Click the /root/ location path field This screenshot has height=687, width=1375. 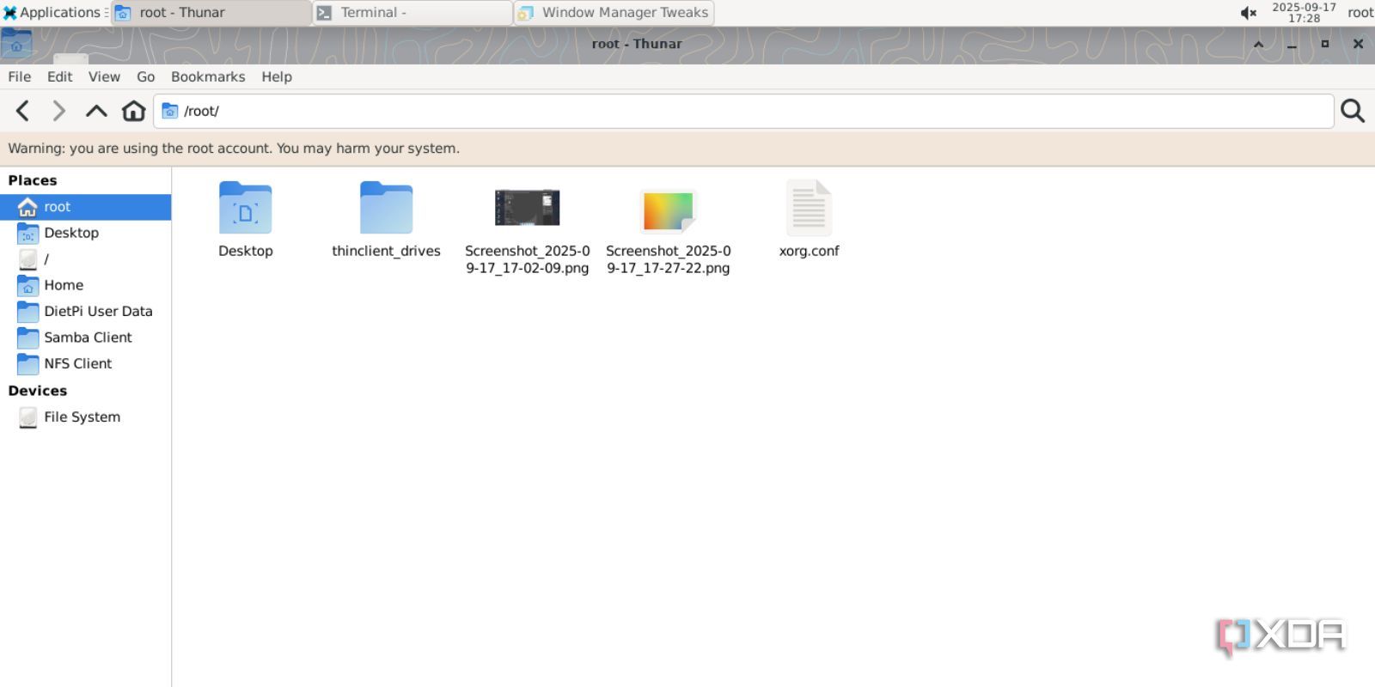(743, 111)
